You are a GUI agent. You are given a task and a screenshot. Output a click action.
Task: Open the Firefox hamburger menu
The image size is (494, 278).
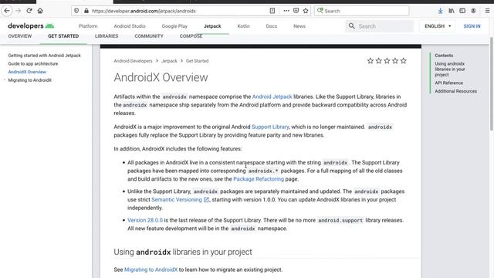pos(487,11)
